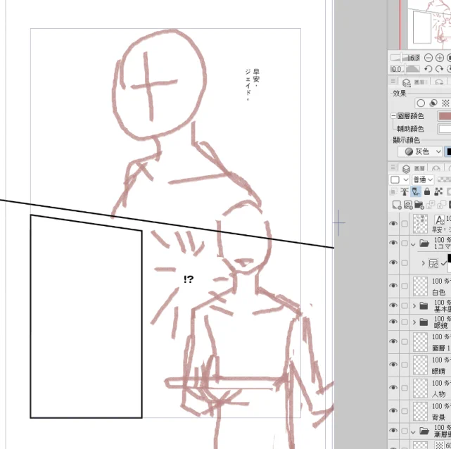Create a new layer folder icon
The width and height of the screenshot is (451, 449).
(x=419, y=205)
